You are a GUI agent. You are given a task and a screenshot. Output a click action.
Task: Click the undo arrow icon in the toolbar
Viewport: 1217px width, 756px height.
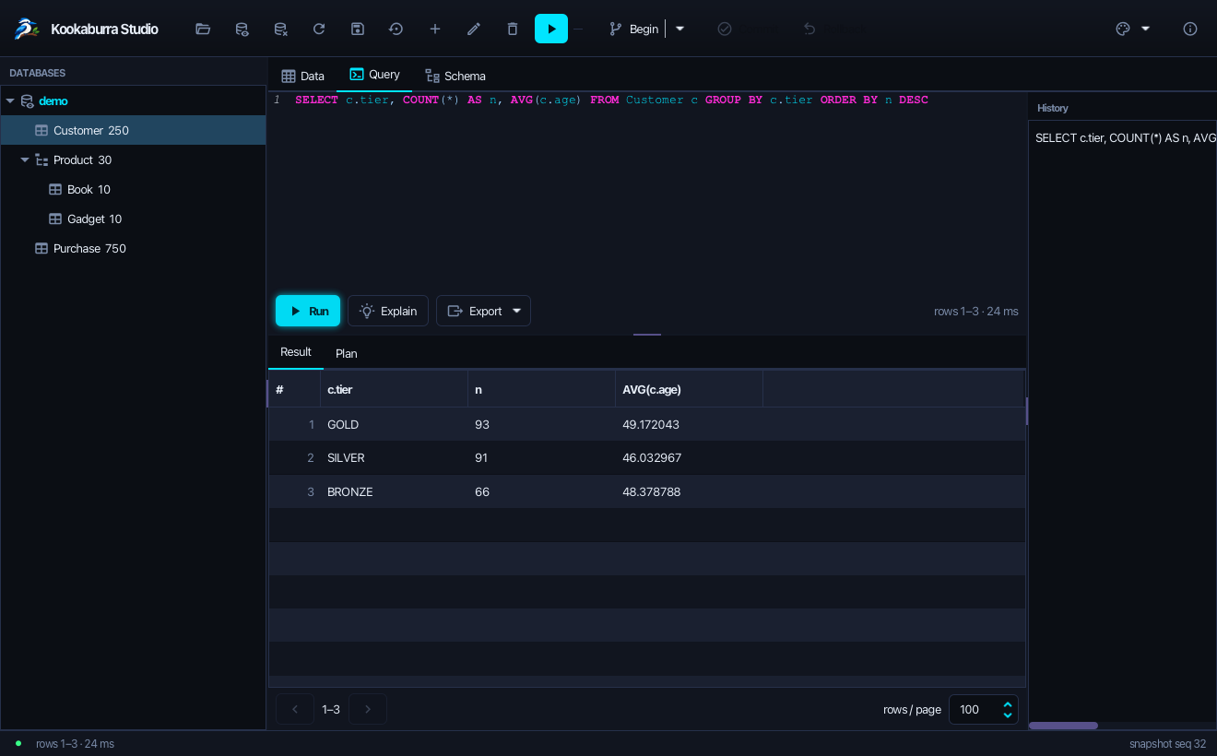809,29
